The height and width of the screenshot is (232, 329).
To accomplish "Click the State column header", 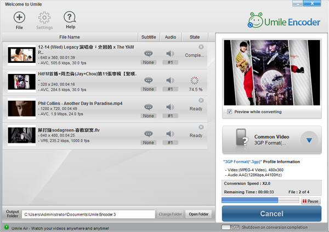I will (x=195, y=37).
